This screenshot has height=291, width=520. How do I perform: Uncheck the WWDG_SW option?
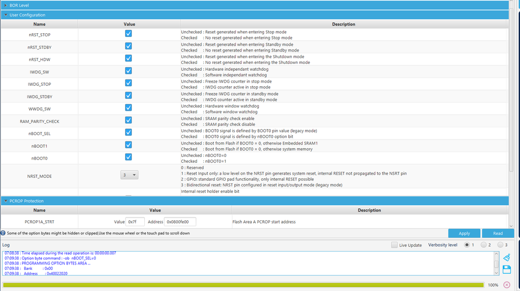[x=128, y=108]
